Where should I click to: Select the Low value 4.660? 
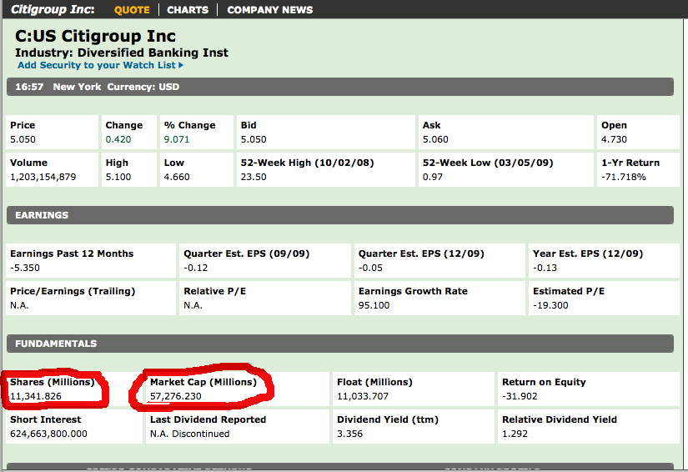pyautogui.click(x=177, y=177)
